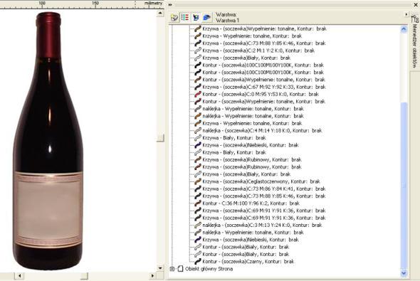Select Kontur (soczewka) Czarny object entry

(x=248, y=262)
